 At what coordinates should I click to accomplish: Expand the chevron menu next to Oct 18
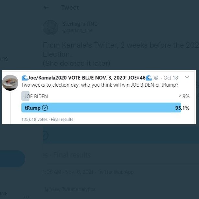tap(187, 78)
